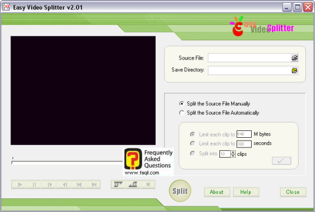Click the Close button at bottom right

tap(293, 192)
